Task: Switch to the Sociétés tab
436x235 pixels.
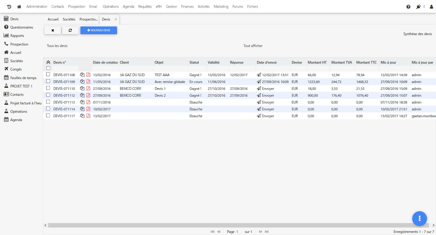Action: pyautogui.click(x=69, y=19)
